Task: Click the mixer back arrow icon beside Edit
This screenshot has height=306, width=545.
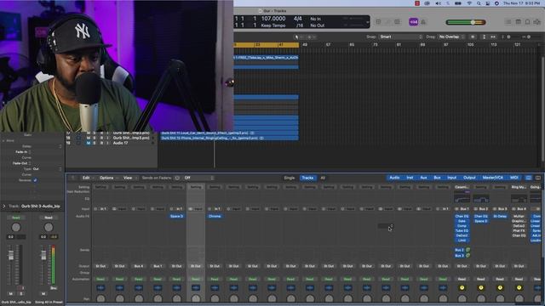Action: pyautogui.click(x=73, y=178)
